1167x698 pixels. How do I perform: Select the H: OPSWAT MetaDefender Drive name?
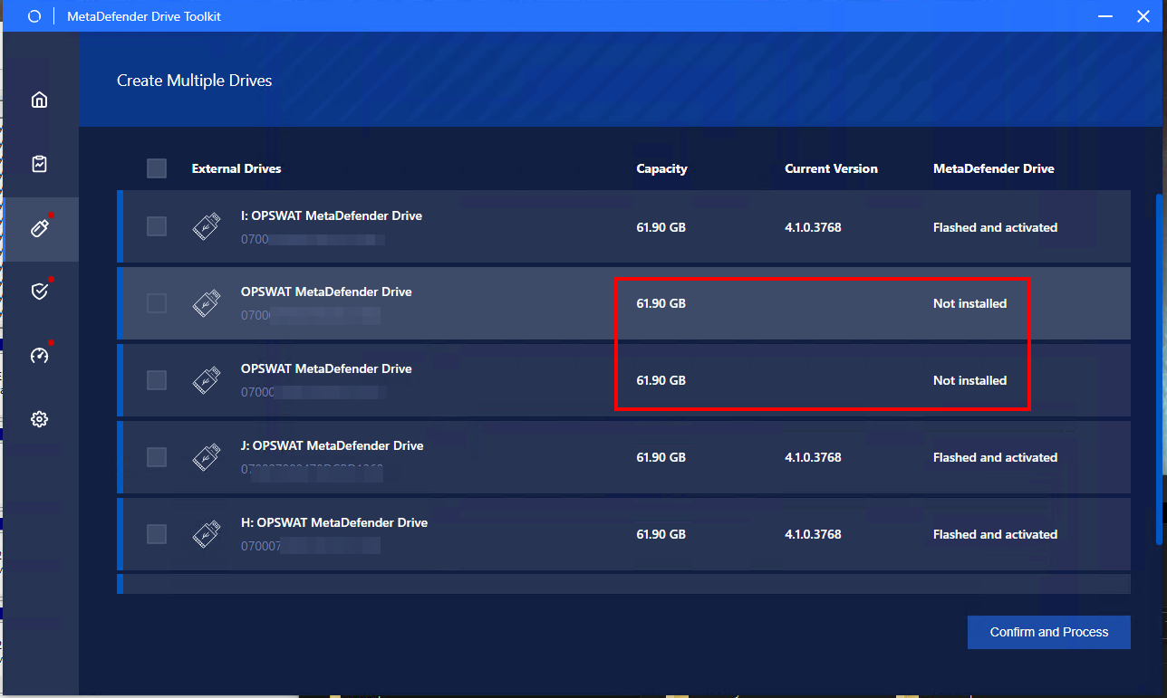(x=334, y=522)
